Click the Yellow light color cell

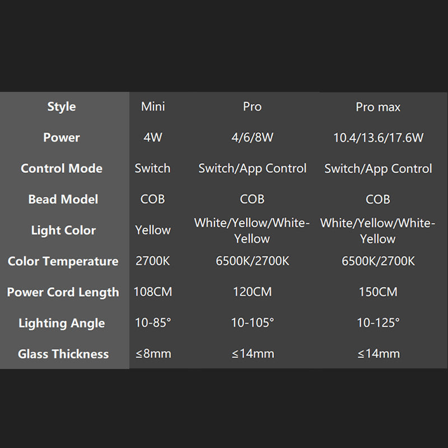coord(153,230)
